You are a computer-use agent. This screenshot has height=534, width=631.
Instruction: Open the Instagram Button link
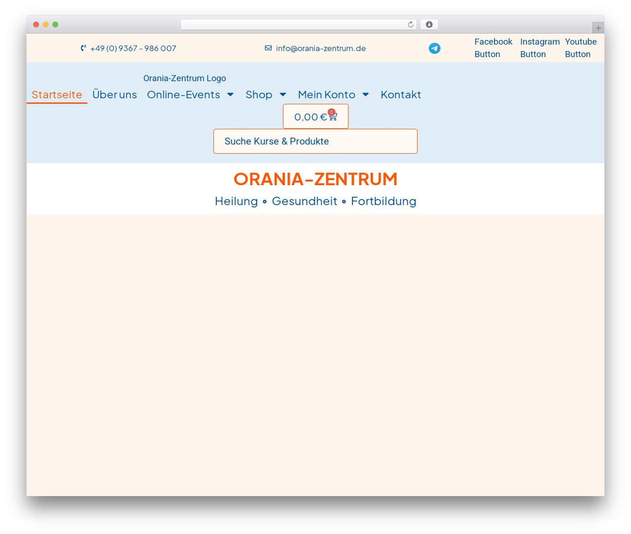[x=540, y=48]
